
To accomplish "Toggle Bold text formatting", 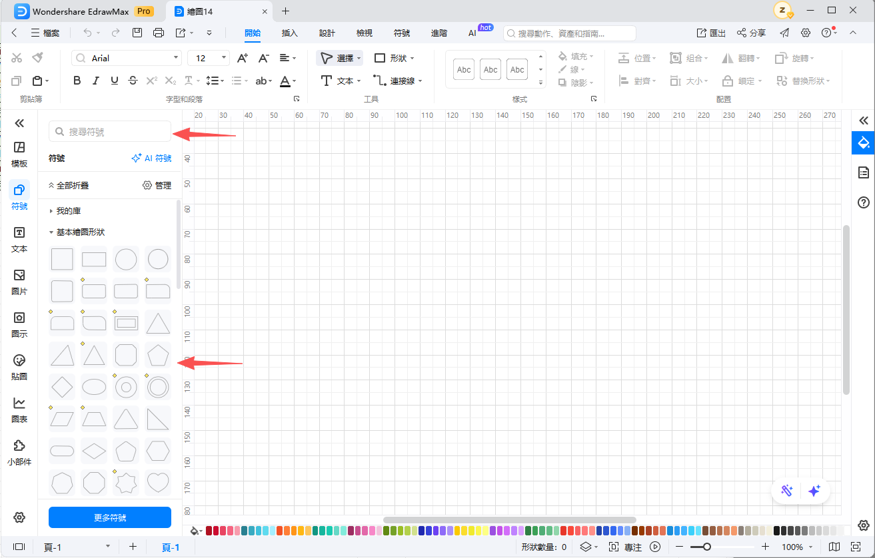I will pyautogui.click(x=77, y=81).
